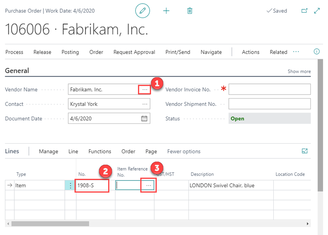Open the Release menu
This screenshot has height=235, width=328.
click(42, 52)
